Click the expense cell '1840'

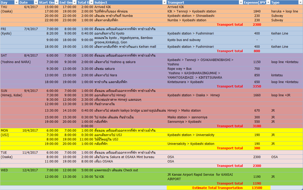click(x=257, y=11)
